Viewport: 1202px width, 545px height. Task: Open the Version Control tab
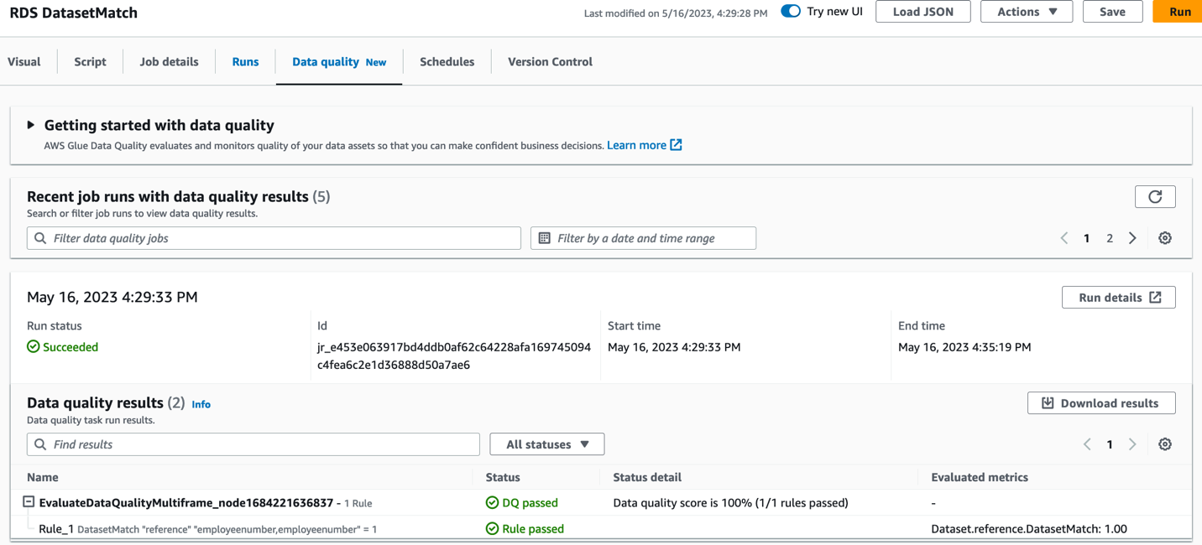click(x=550, y=62)
